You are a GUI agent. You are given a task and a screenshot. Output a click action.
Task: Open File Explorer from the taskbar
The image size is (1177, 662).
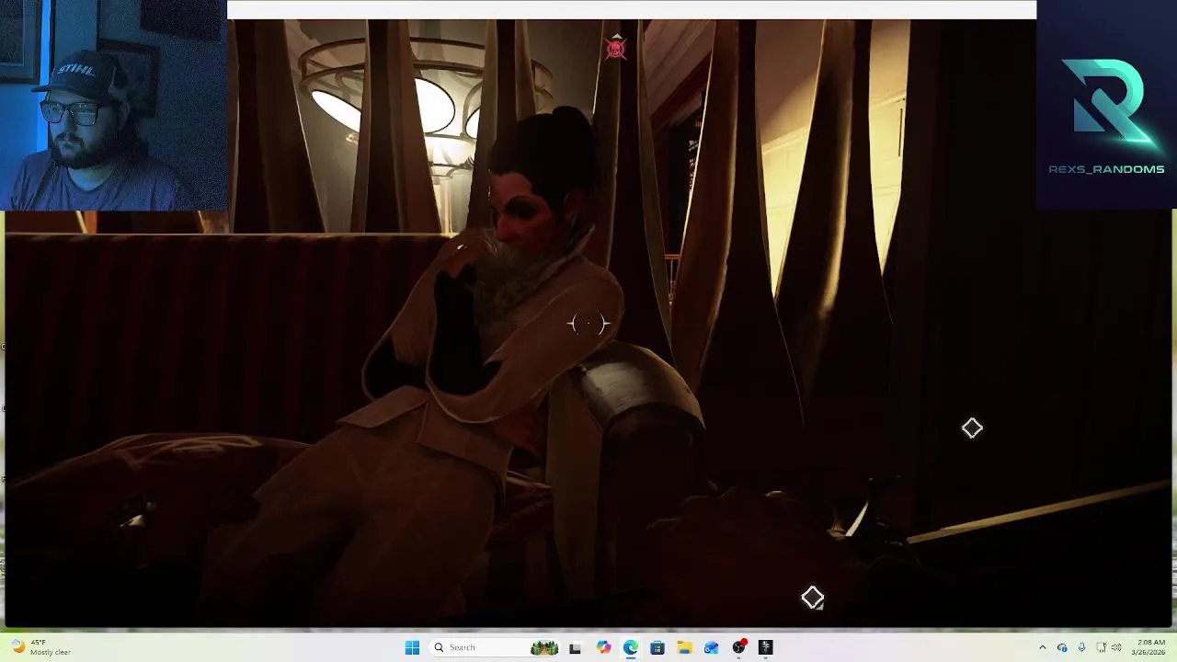684,647
